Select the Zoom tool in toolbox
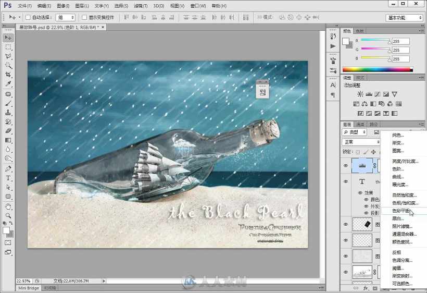Screen dimensions: 427x293 click(8, 216)
